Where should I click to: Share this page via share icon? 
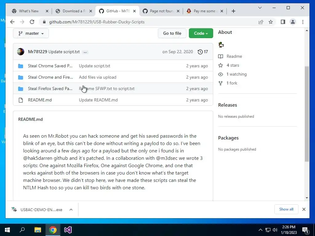point(261,22)
